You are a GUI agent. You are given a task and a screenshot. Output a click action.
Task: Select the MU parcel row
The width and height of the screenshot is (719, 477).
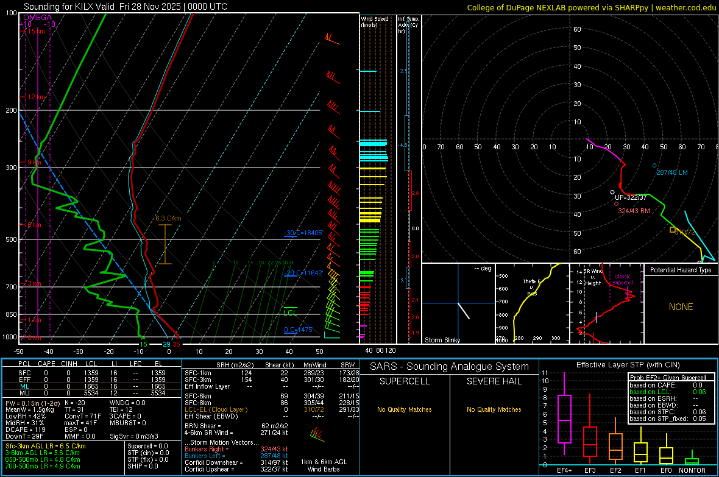coord(92,393)
